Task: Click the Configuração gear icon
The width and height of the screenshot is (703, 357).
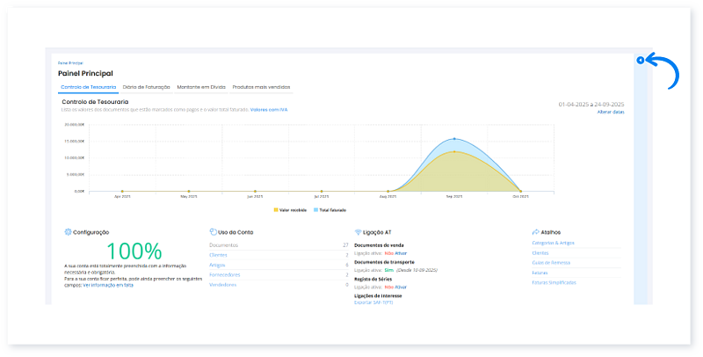Action: coord(68,232)
